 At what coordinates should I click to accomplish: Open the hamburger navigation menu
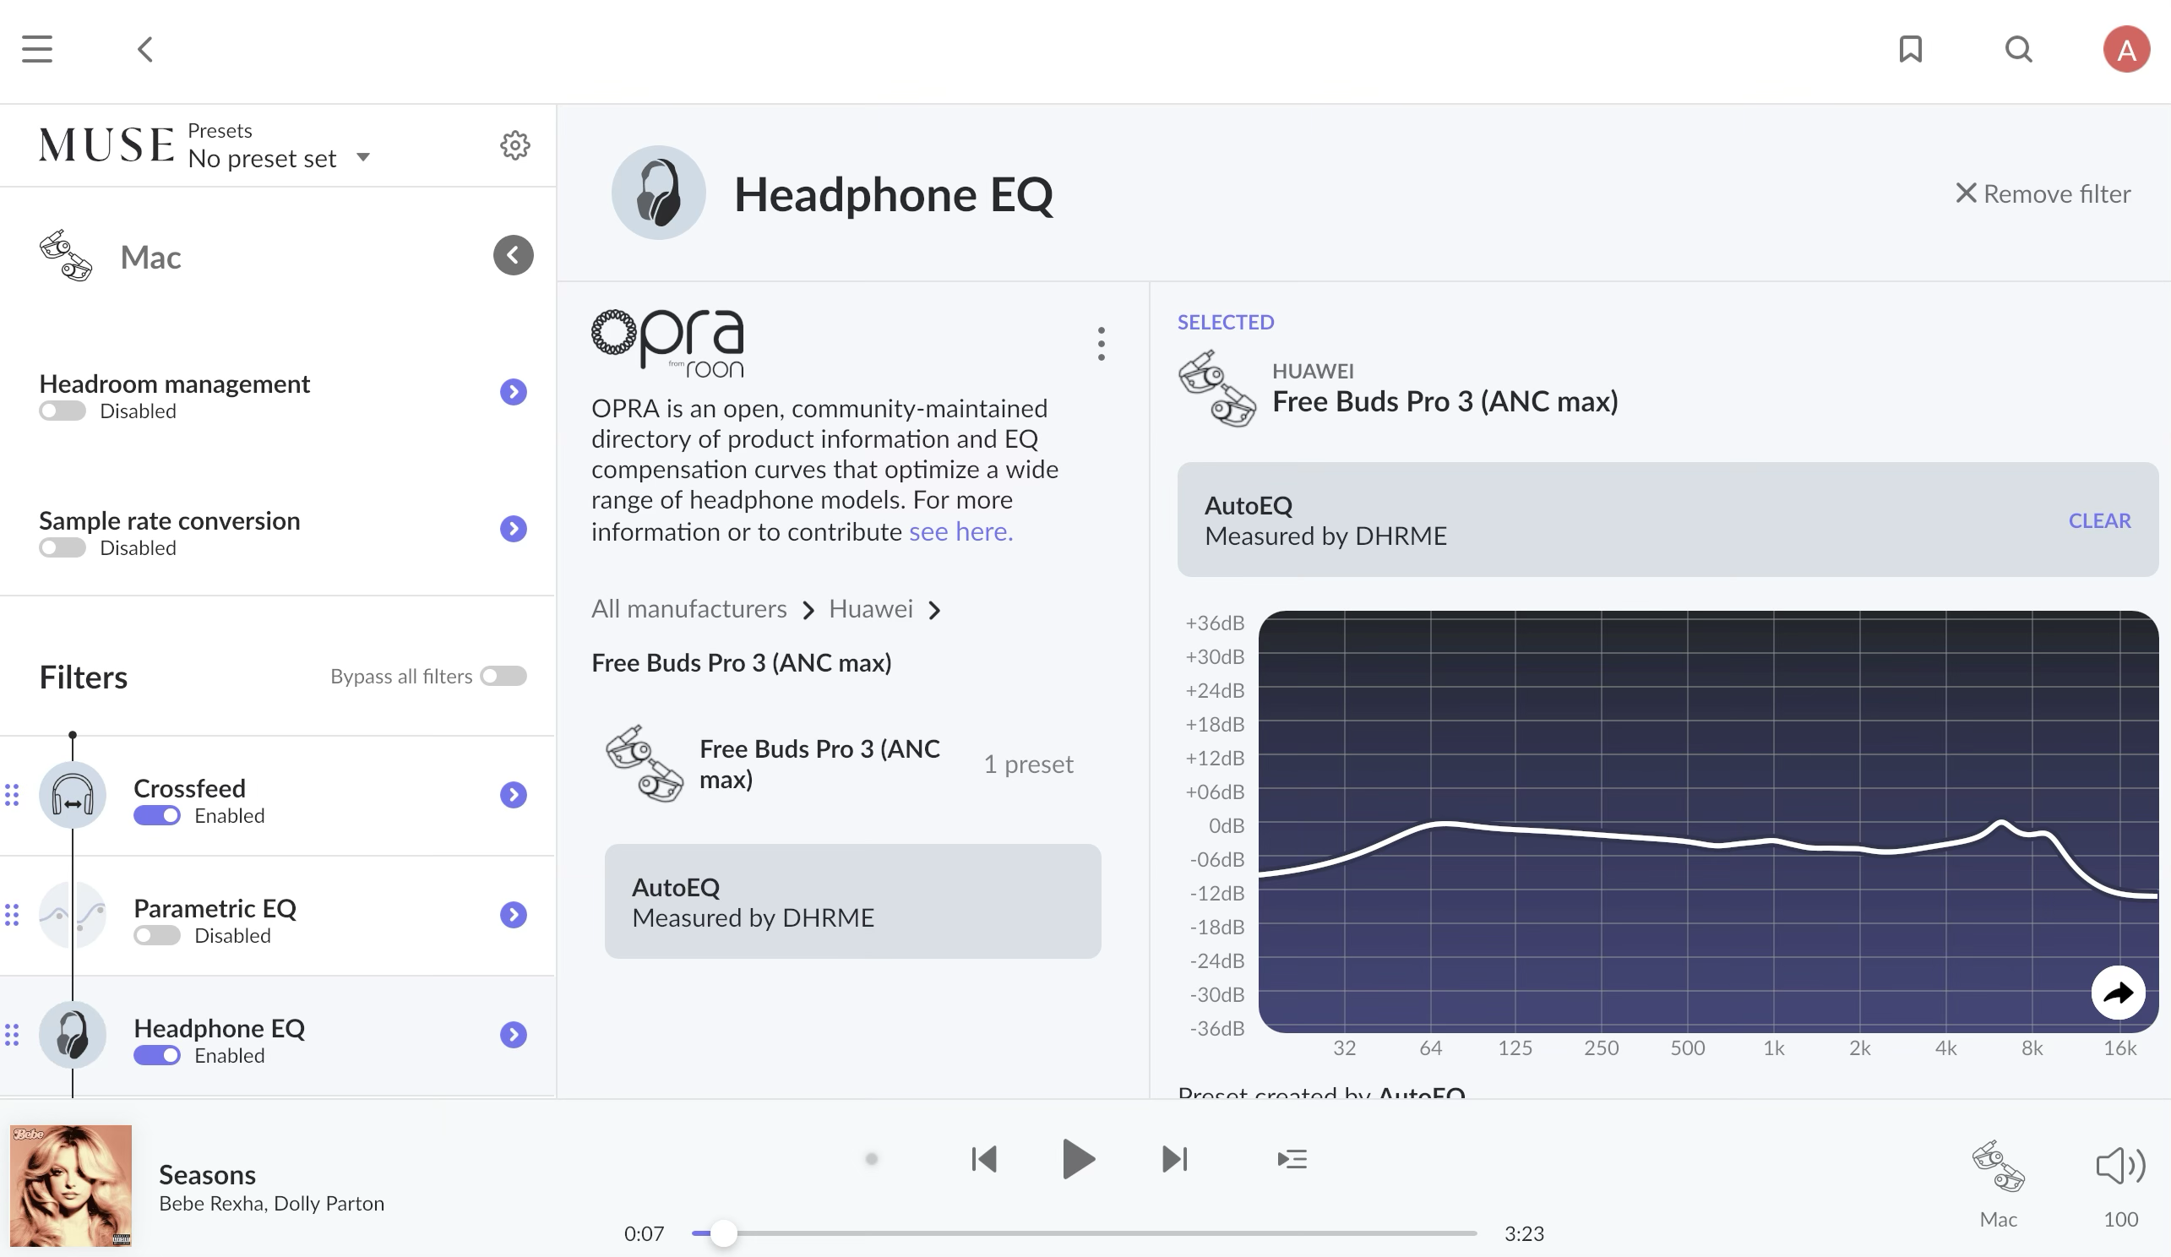[x=37, y=49]
